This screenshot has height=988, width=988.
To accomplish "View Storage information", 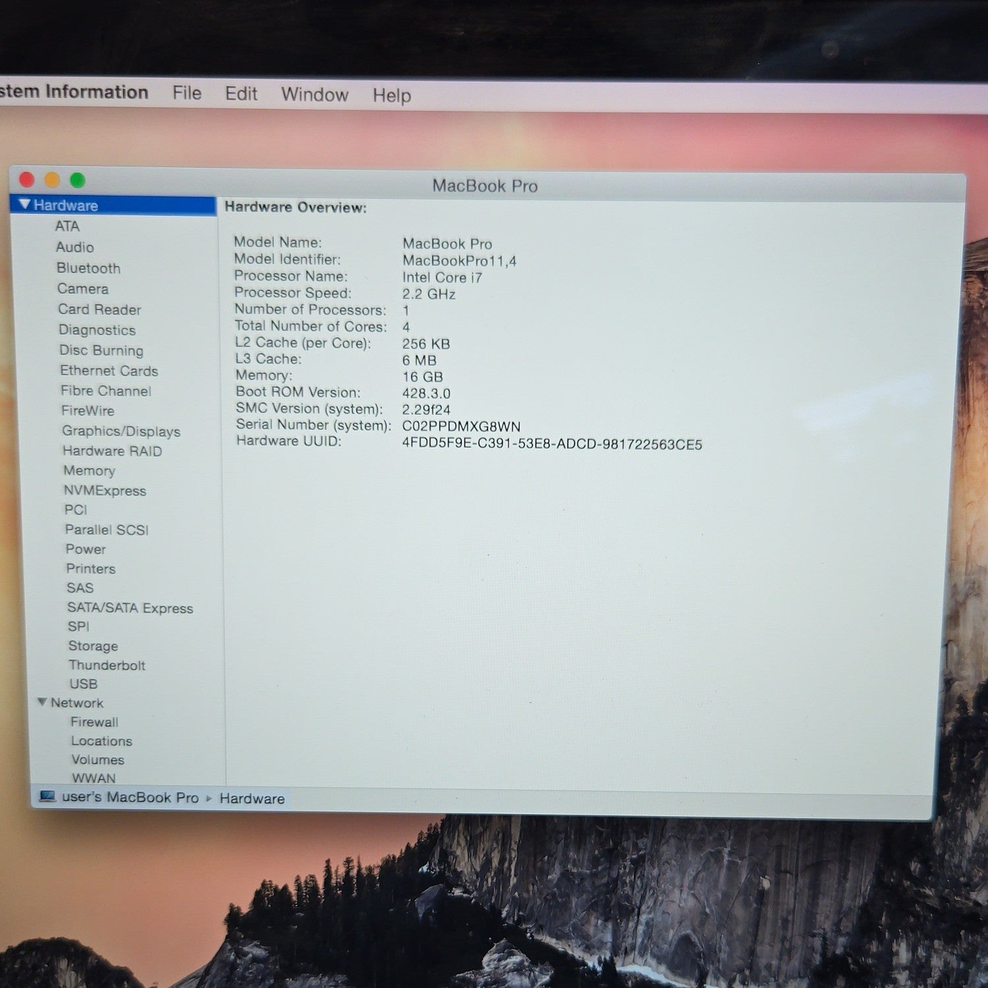I will (x=94, y=645).
